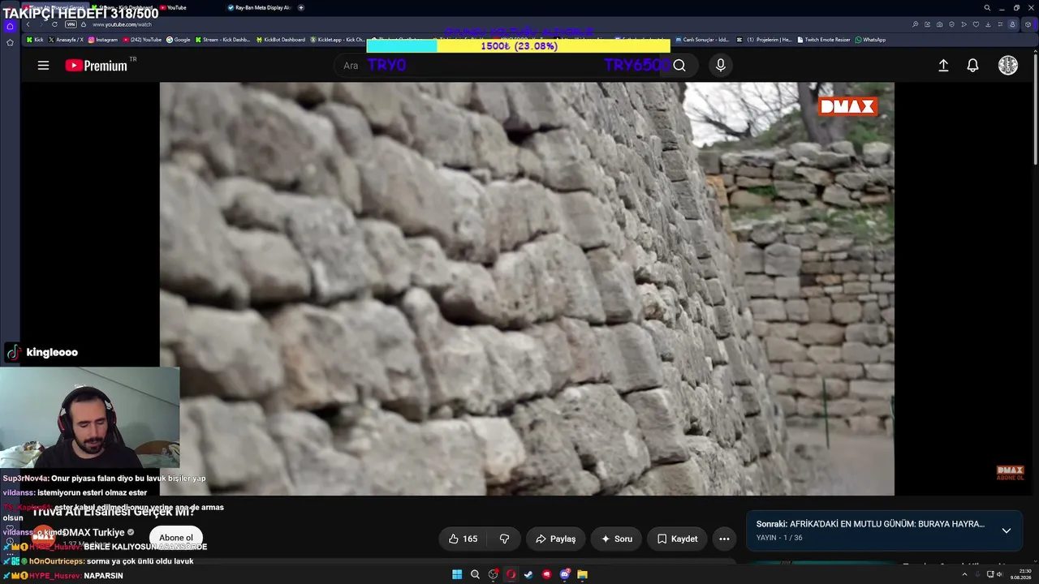Open the DMAX channel watermark in the video corner
Screen dimensions: 1039x584
(1010, 473)
